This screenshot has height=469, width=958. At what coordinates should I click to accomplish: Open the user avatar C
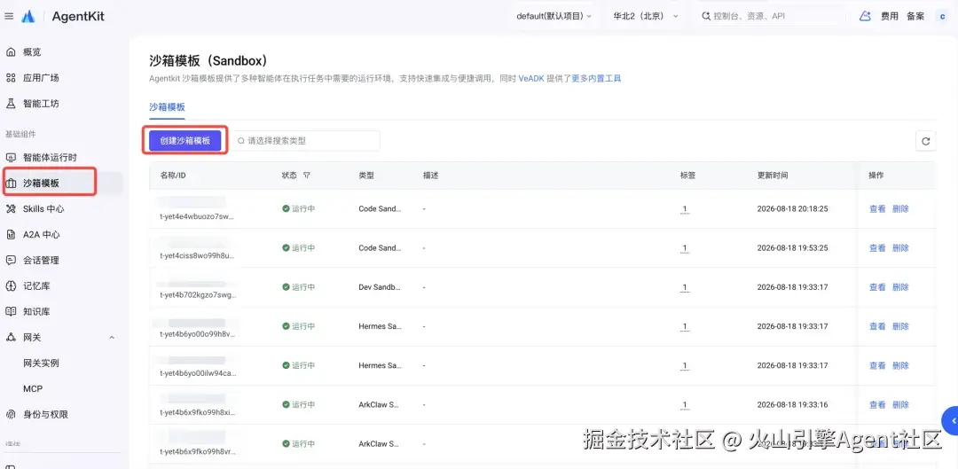coord(942,17)
